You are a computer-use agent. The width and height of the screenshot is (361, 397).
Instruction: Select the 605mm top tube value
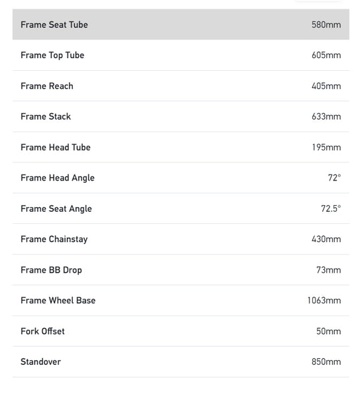click(326, 55)
